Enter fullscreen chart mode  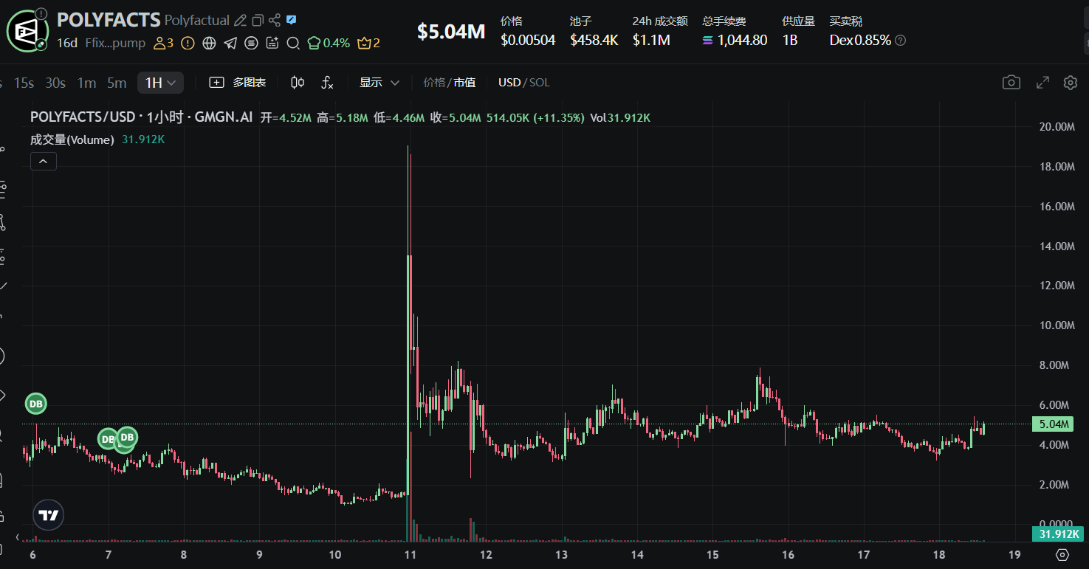pyautogui.click(x=1042, y=83)
